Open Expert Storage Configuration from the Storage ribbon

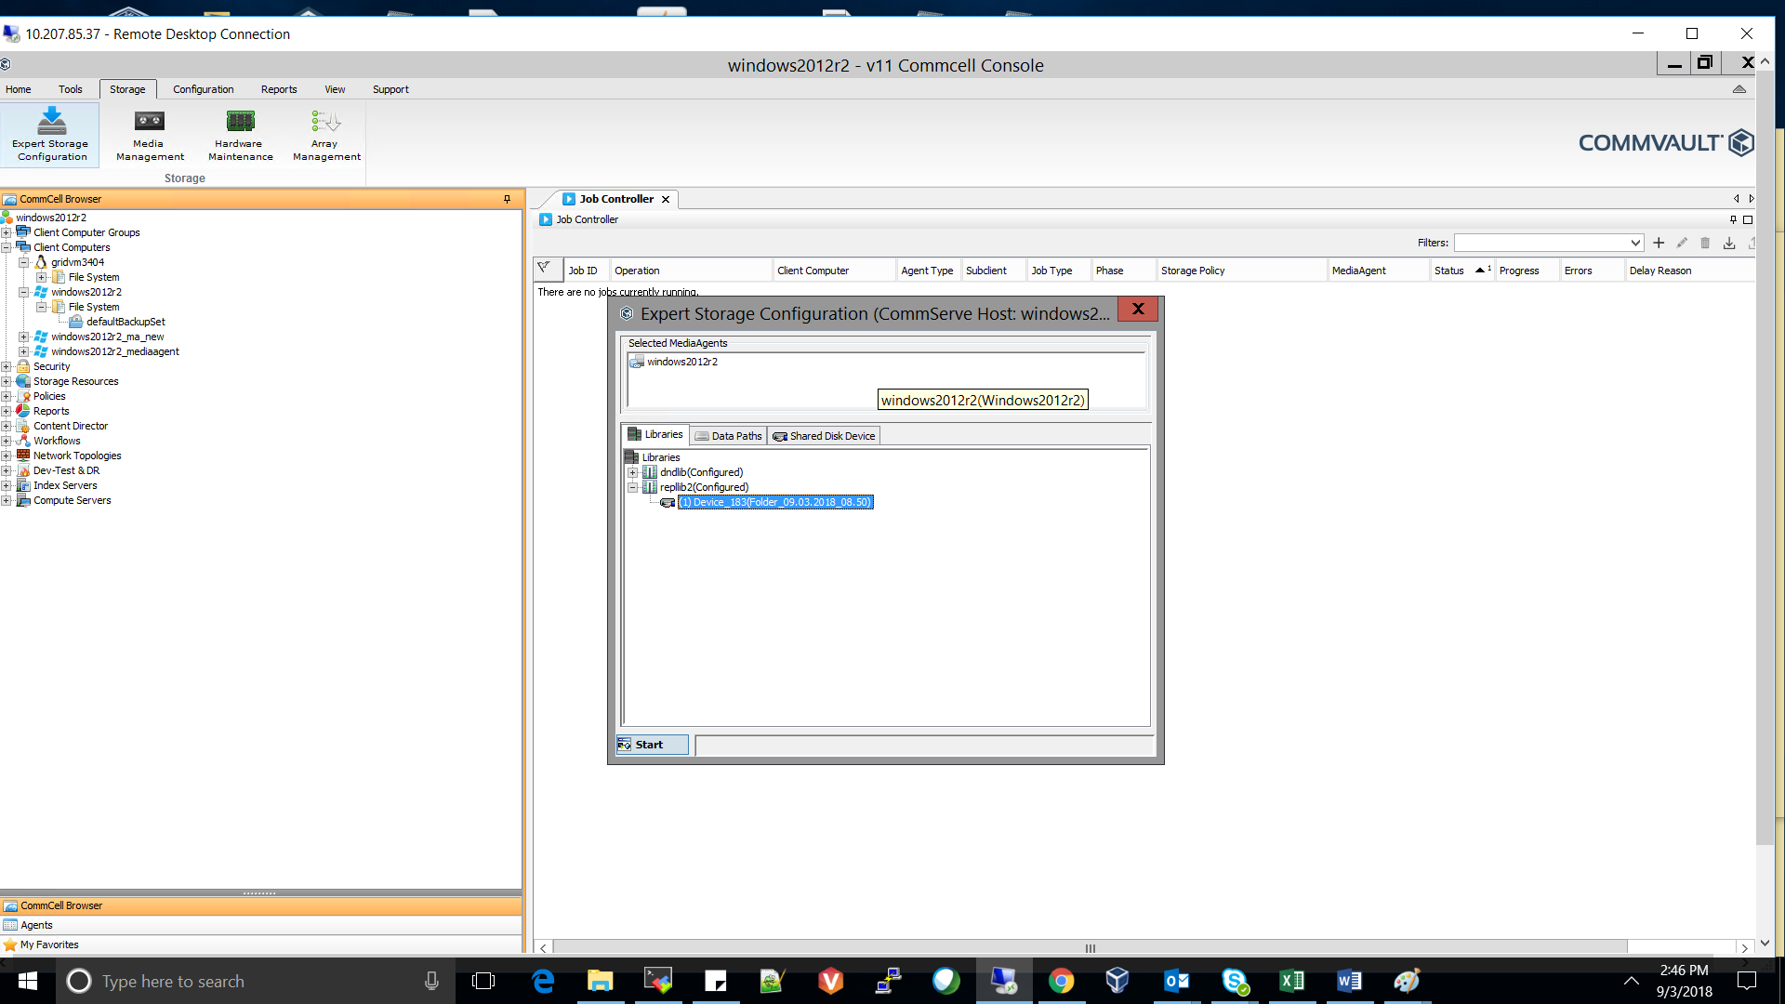pyautogui.click(x=50, y=133)
